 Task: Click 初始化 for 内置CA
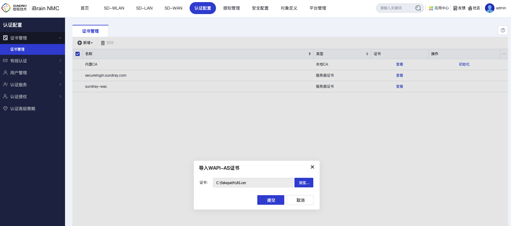click(x=464, y=64)
